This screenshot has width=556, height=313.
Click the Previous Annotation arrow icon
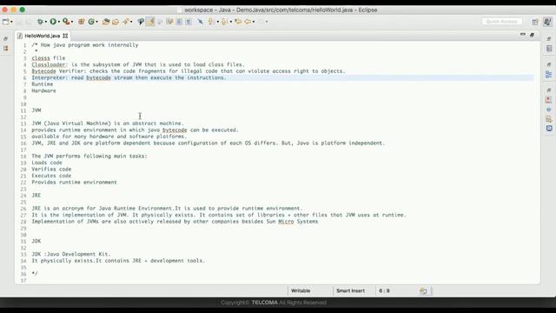[224, 22]
